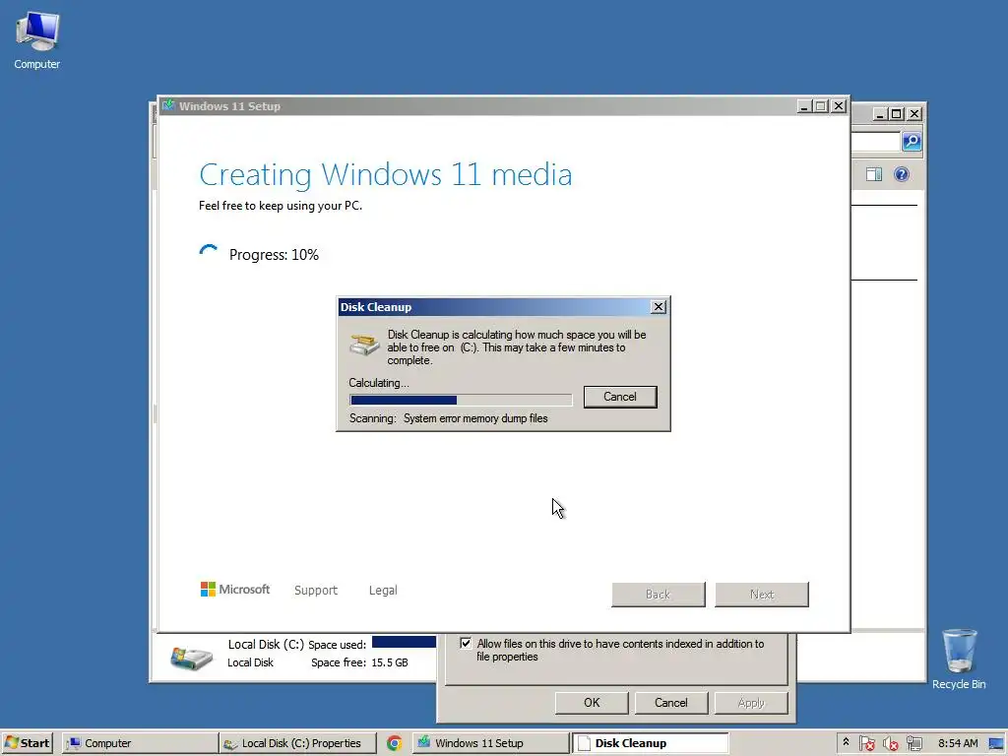Image resolution: width=1008 pixels, height=756 pixels.
Task: Click the search field in the Computer window
Action: [x=875, y=142]
